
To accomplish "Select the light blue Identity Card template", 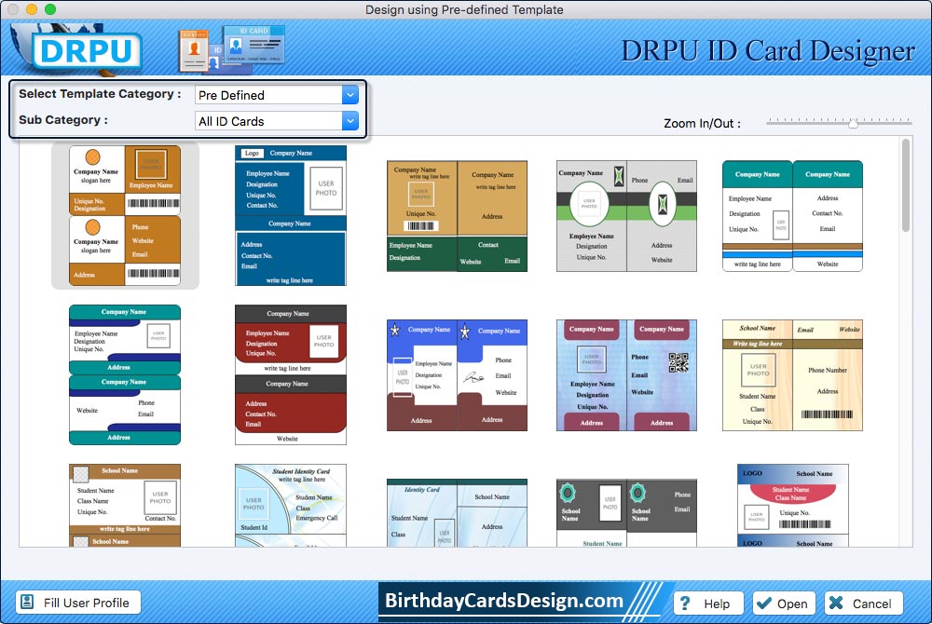I will (457, 513).
